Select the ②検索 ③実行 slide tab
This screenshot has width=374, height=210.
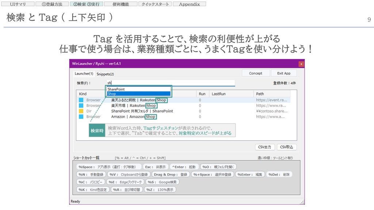[86, 4]
